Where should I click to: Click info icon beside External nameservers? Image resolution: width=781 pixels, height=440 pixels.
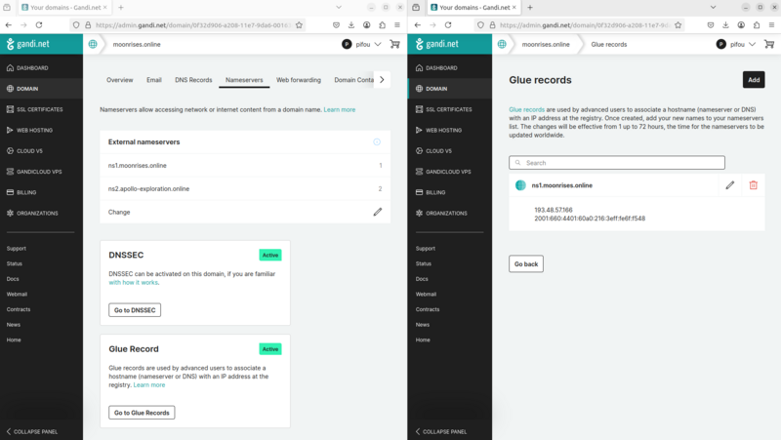377,142
